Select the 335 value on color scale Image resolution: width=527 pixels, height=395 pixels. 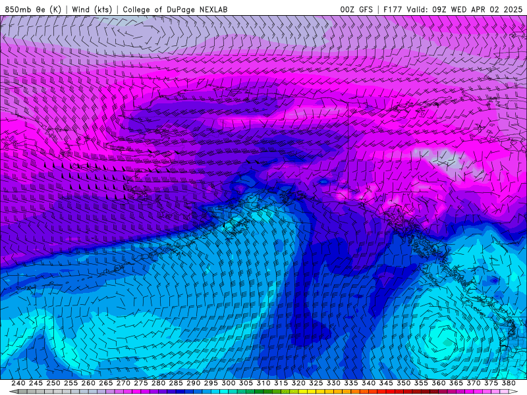click(x=350, y=383)
